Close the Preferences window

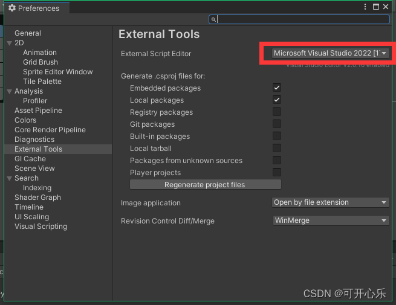(x=386, y=7)
